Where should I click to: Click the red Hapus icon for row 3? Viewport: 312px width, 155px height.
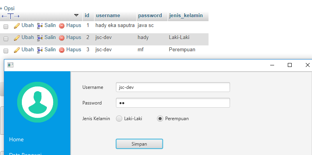pyautogui.click(x=62, y=50)
